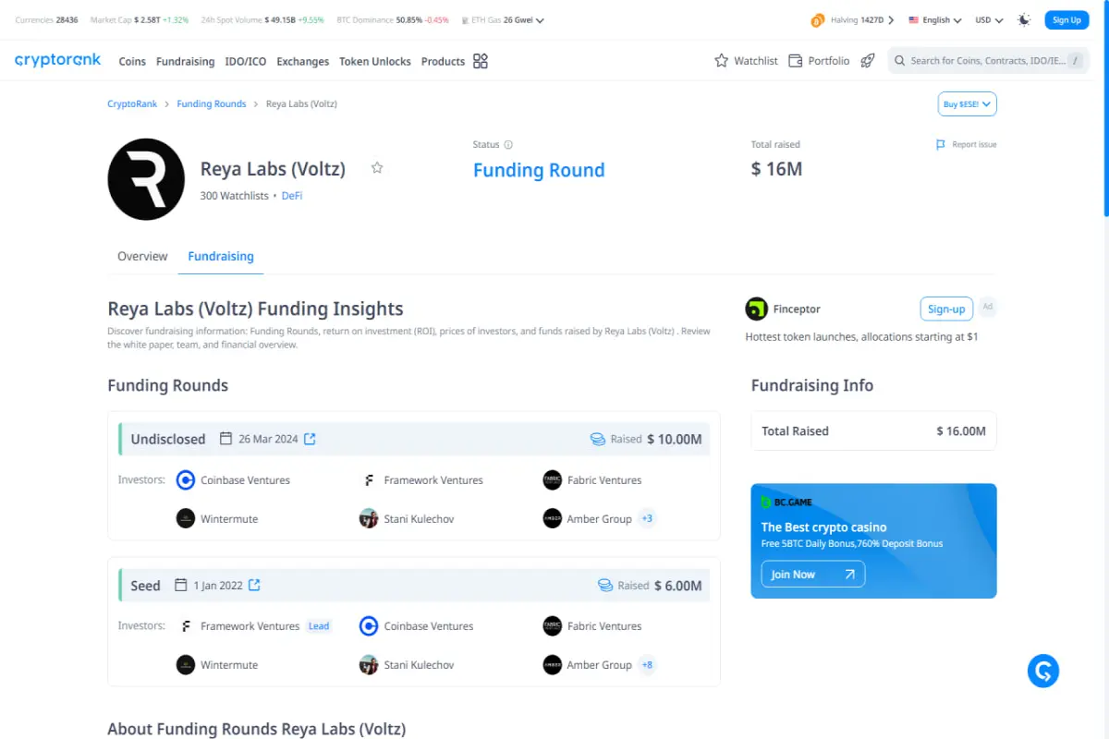
Task: Click the page vertical scrollbar
Action: [x=1105, y=110]
